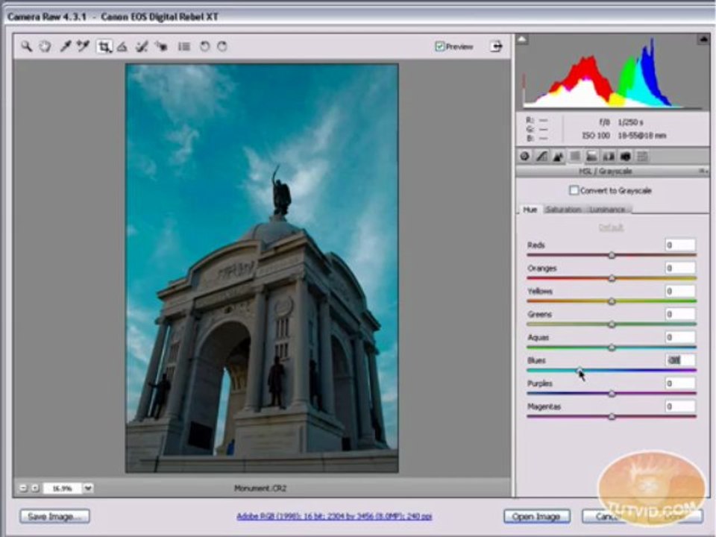Screen dimensions: 716x537
Task: Toggle the Preview checkbox
Action: coord(440,46)
